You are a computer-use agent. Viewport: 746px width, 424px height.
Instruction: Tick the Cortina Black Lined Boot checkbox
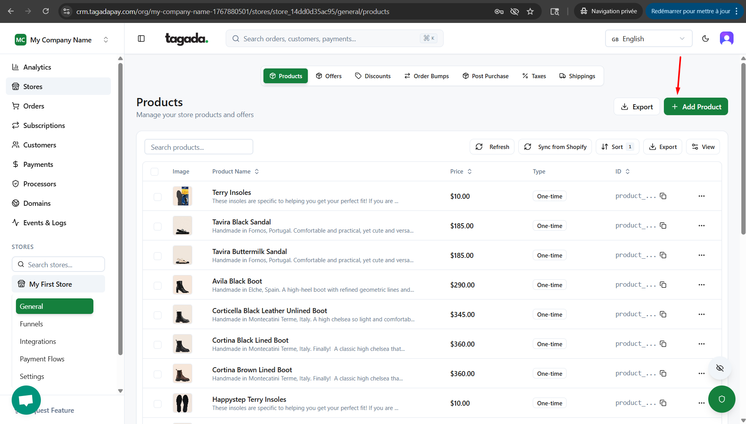coord(158,344)
